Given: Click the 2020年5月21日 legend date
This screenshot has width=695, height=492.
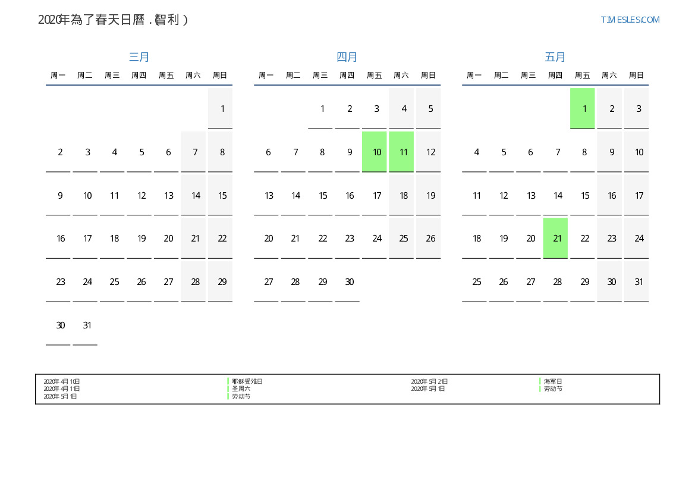Looking at the screenshot, I should pyautogui.click(x=429, y=381).
